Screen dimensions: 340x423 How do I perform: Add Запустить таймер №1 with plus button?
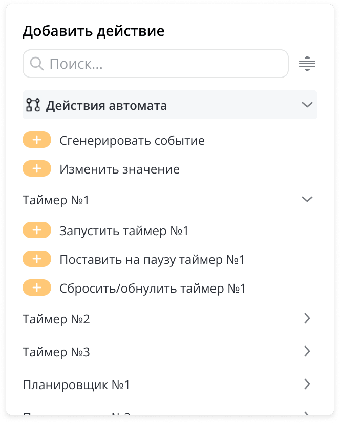(37, 230)
